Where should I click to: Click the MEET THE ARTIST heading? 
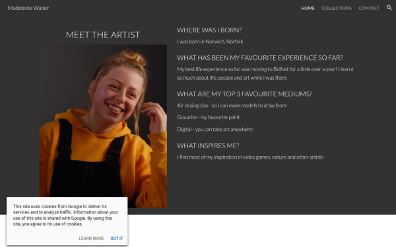(x=103, y=35)
